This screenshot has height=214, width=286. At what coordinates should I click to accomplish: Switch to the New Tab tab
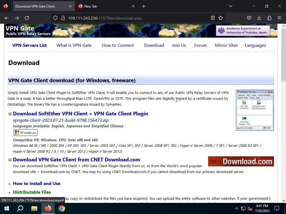pos(107,6)
